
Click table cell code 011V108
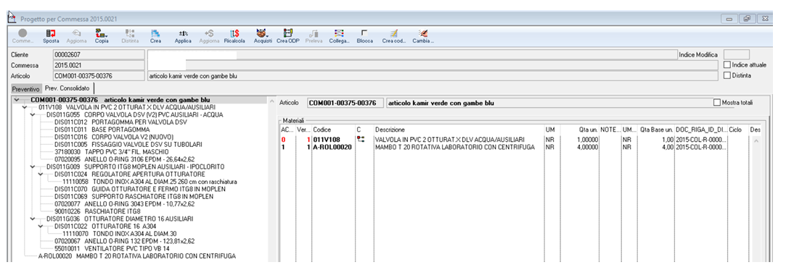pyautogui.click(x=327, y=140)
